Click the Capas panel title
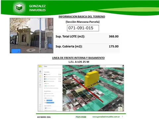Image resolution: width=159 pixels, height=119 pixels. [x=45, y=66]
